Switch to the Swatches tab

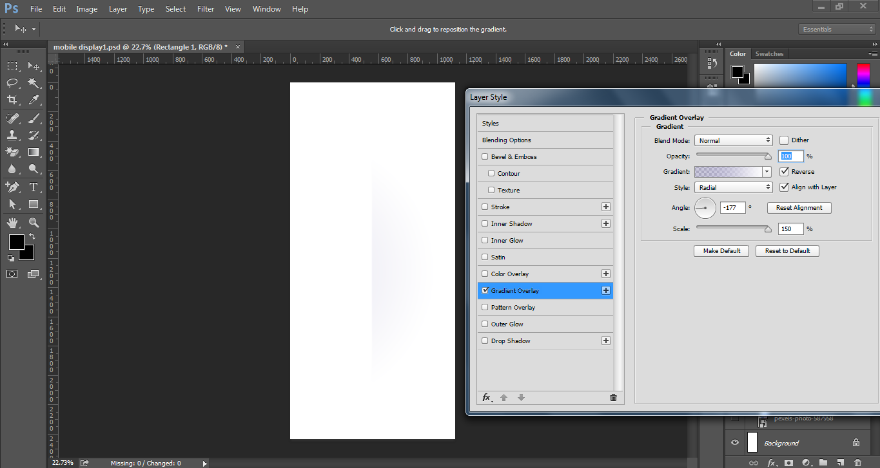769,54
